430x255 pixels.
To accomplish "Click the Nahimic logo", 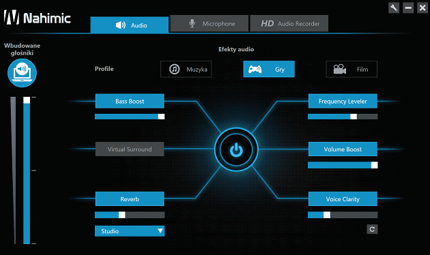I will click(x=38, y=18).
